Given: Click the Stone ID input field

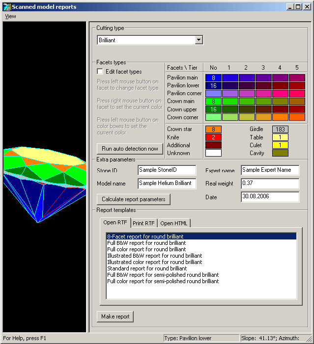Looking at the screenshot, I should [167, 170].
